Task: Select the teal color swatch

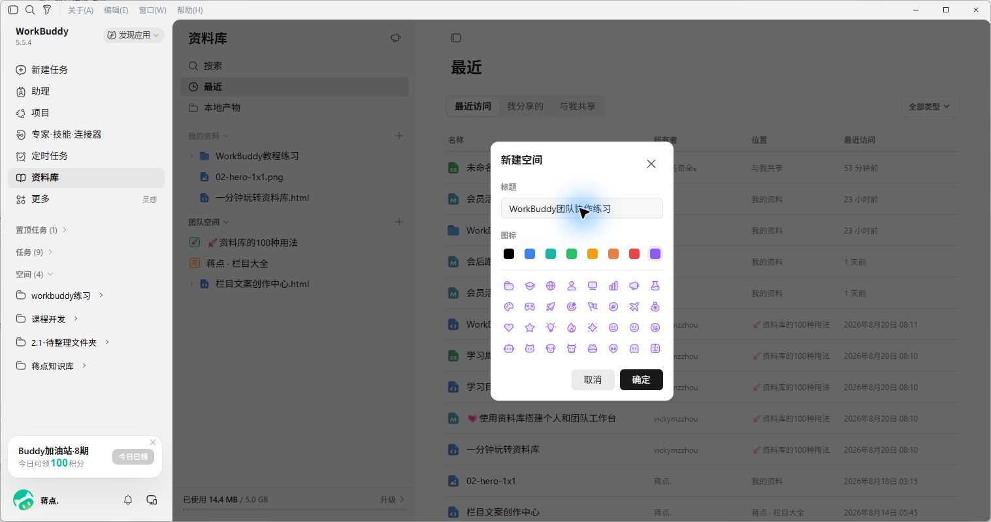Action: click(x=551, y=254)
